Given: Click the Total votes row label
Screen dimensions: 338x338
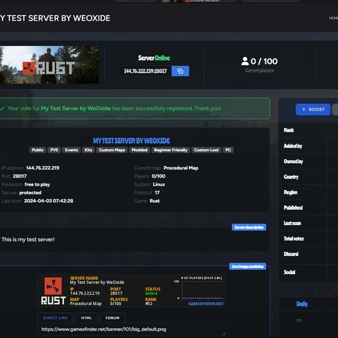Looking at the screenshot, I should 294,238.
